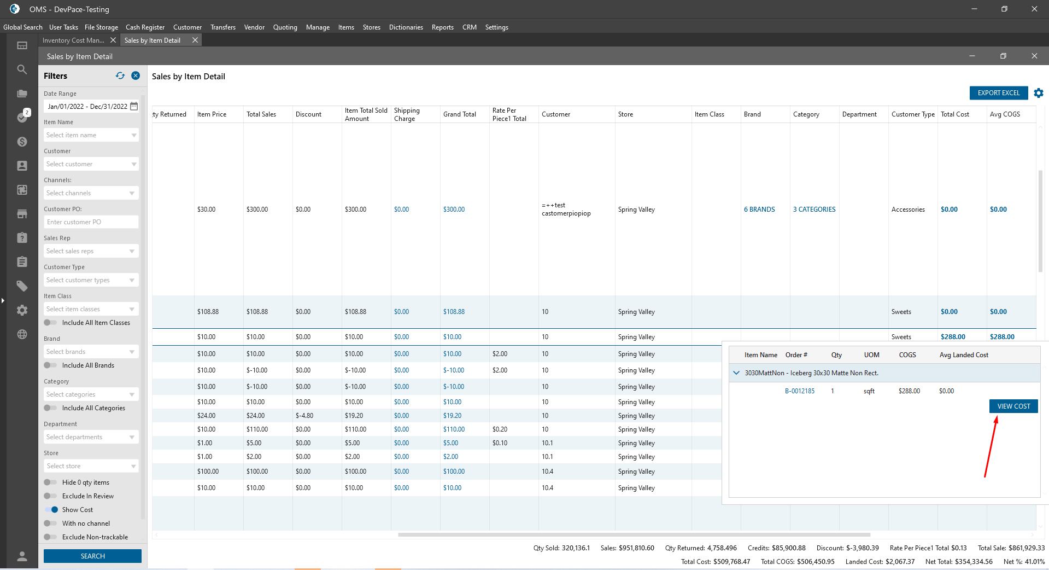The width and height of the screenshot is (1049, 570).
Task: Clear filters with the blue X icon
Action: tap(136, 76)
